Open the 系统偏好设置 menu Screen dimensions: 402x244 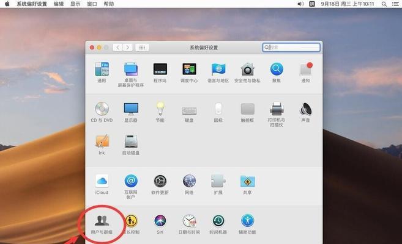tap(32, 4)
